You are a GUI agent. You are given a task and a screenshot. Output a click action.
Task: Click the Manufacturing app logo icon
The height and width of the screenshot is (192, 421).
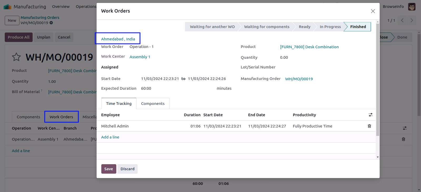[7, 7]
